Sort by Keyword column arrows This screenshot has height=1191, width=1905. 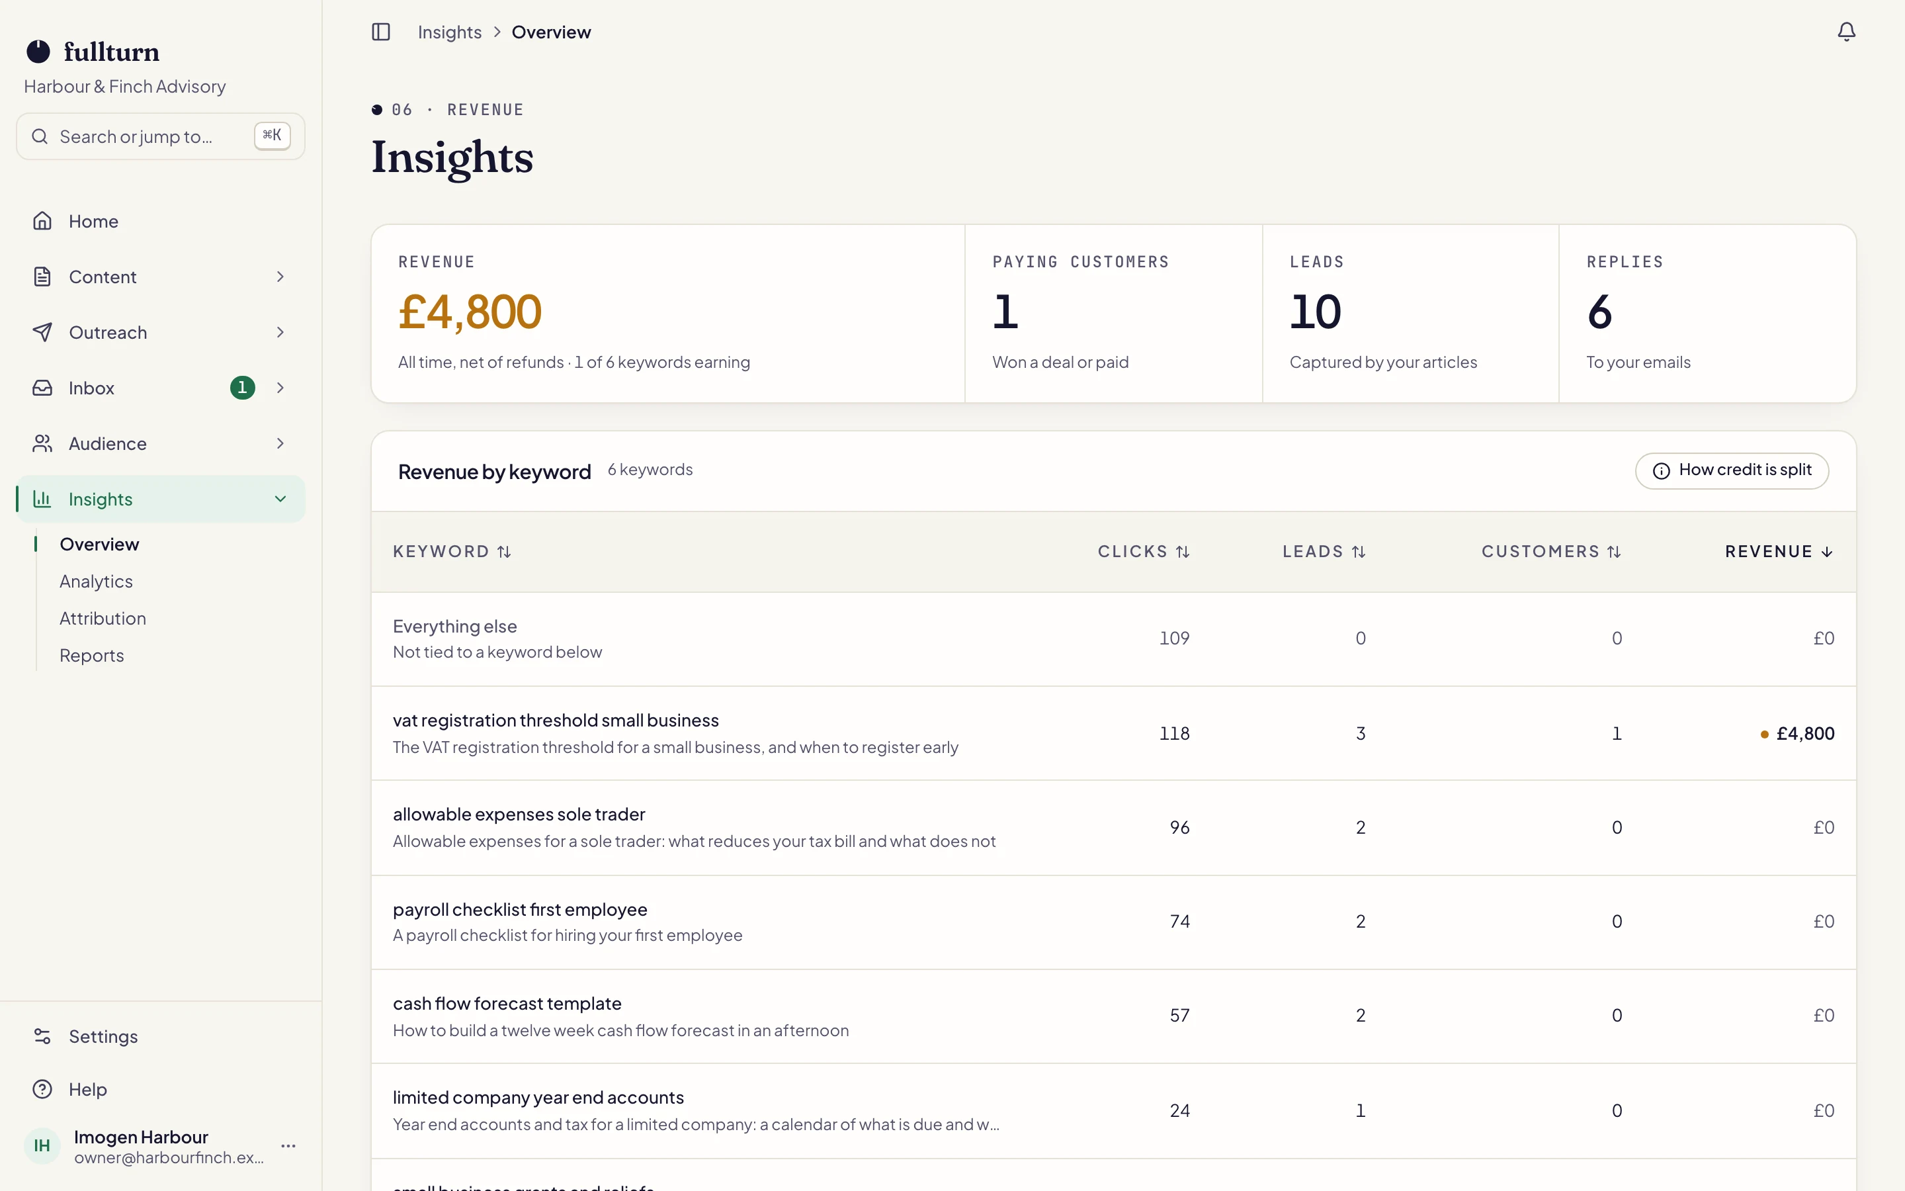504,552
